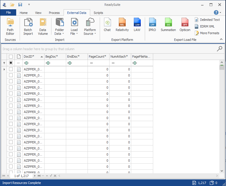Viewport: 226px width, 186px height.
Task: Click the pages count icon in status bar
Action: tap(212, 183)
